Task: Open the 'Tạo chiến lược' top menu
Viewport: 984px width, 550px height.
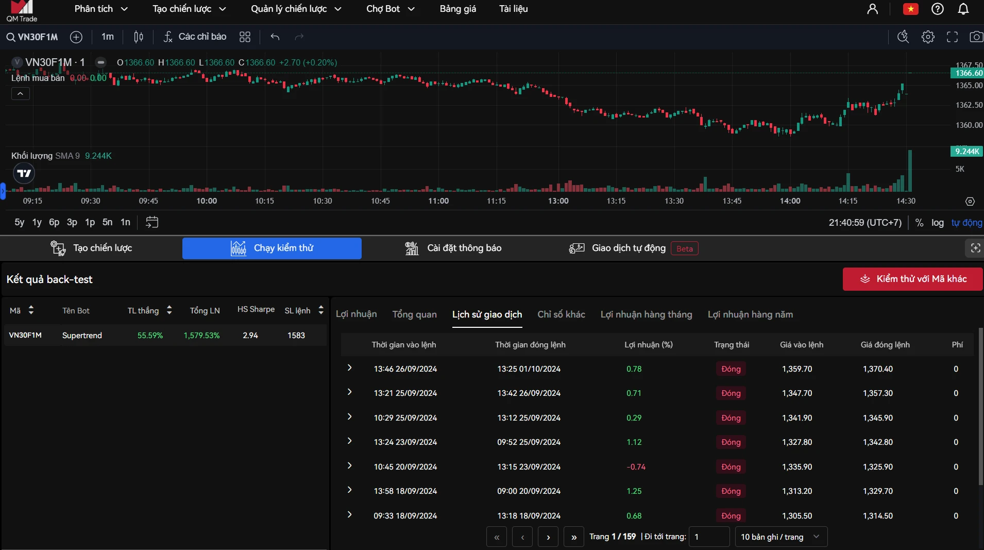Action: 189,9
